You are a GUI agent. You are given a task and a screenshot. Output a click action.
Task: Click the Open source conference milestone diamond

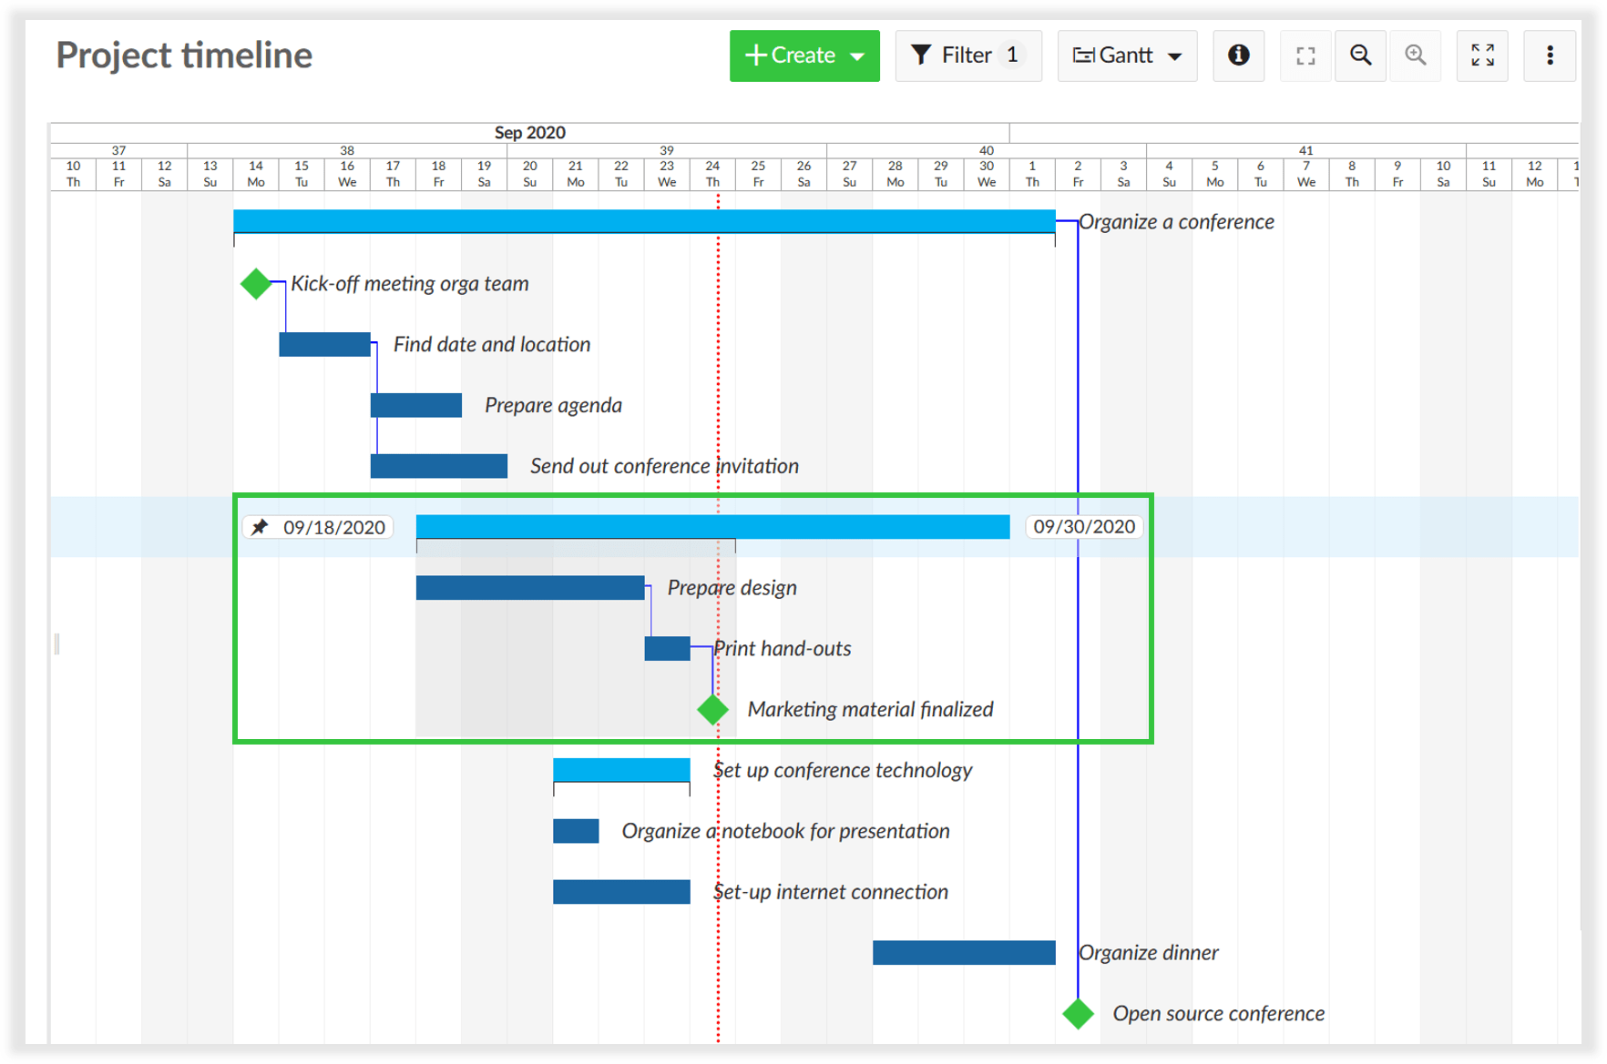point(1077,1013)
